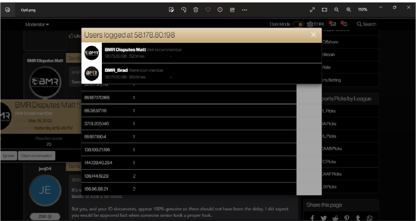Share the page on Tumblr
Image resolution: width=416 pixels, height=221 pixels.
point(358,218)
